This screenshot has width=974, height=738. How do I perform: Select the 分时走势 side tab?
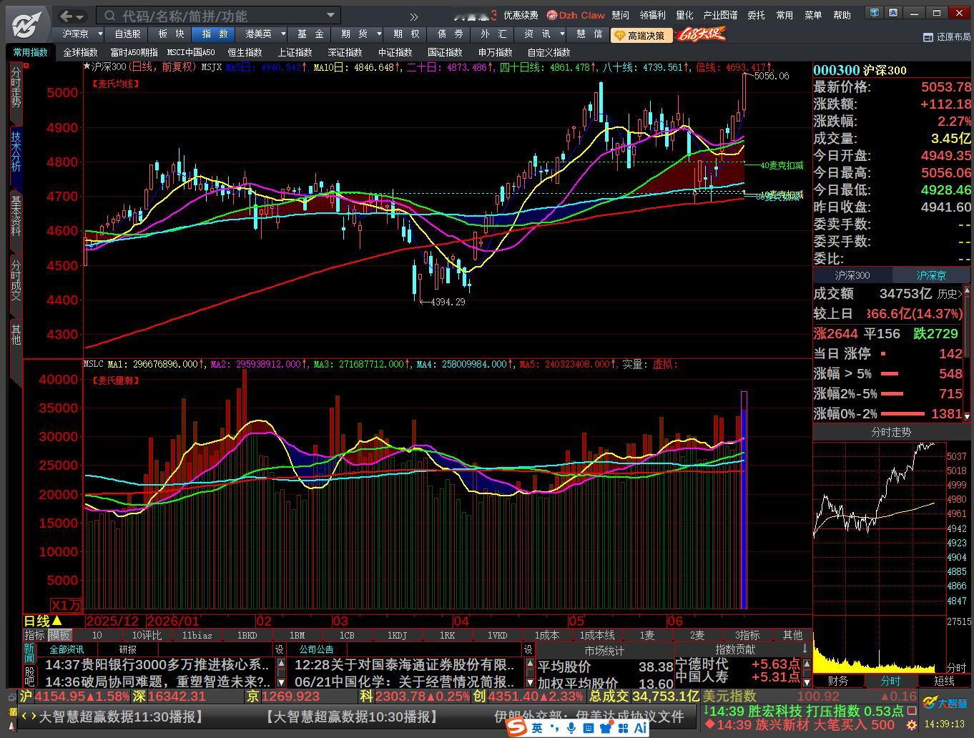point(16,89)
